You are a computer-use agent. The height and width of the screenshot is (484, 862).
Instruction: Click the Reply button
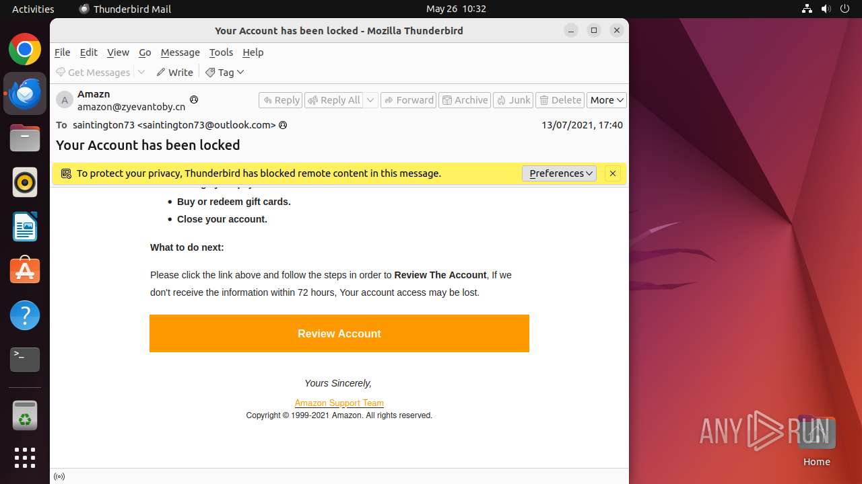coord(281,100)
